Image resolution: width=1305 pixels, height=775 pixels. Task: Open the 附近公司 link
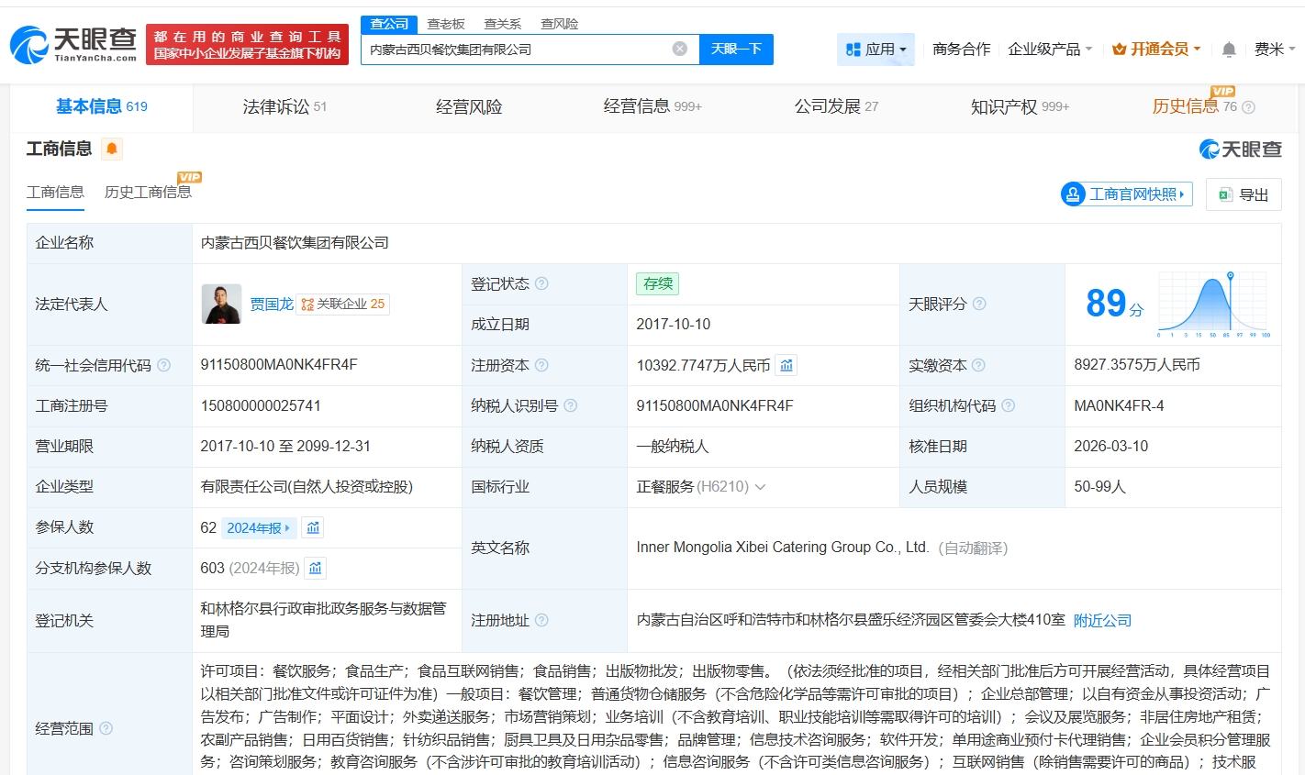tap(1103, 620)
